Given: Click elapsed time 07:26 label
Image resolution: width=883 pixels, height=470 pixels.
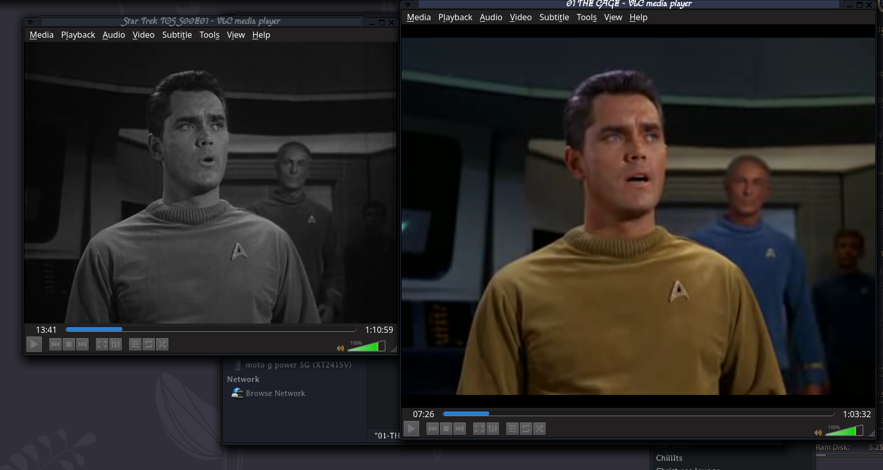Looking at the screenshot, I should (423, 414).
